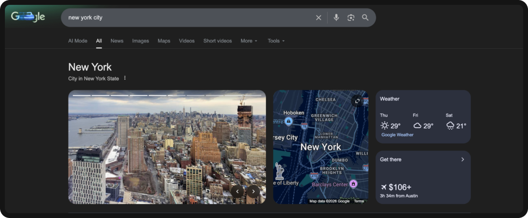Screen dimensions: 528x218
Task: Click the New York label on the map
Action: pyautogui.click(x=321, y=147)
